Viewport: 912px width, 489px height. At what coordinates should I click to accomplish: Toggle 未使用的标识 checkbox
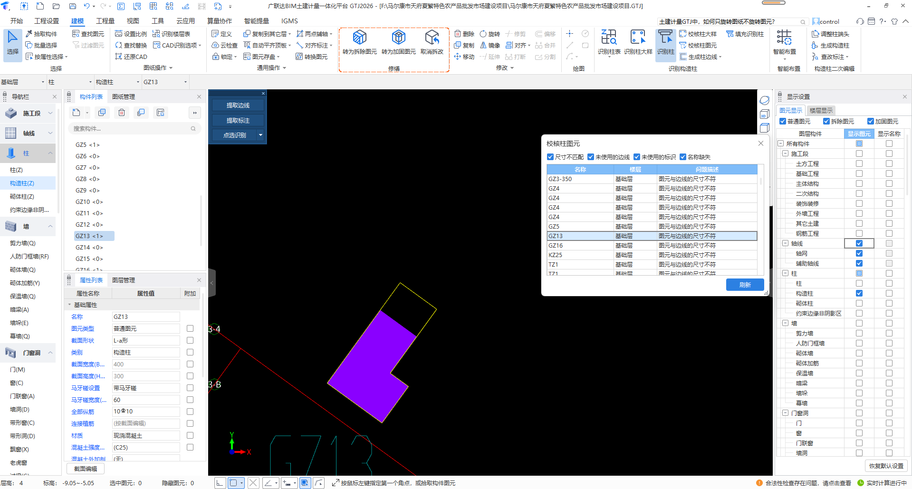click(x=637, y=157)
